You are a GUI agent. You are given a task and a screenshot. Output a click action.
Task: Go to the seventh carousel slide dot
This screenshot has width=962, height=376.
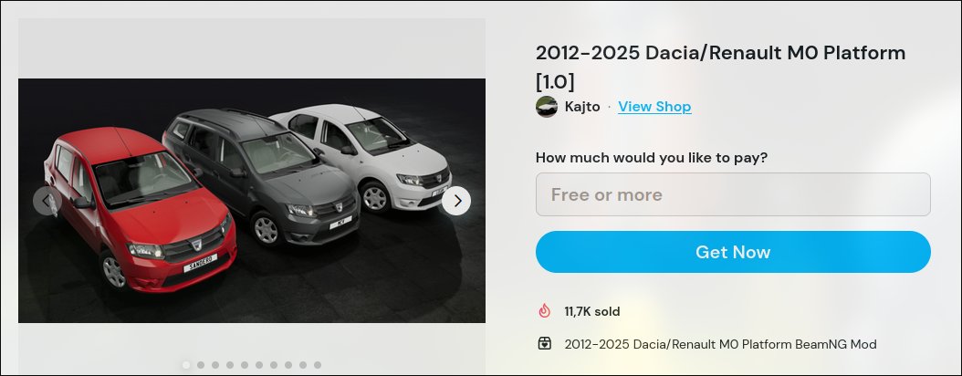coord(274,365)
